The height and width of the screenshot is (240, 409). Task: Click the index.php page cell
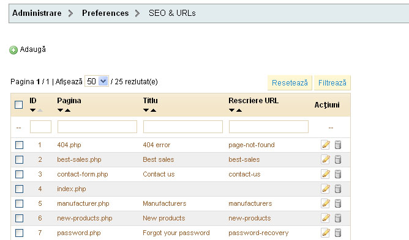(x=72, y=189)
